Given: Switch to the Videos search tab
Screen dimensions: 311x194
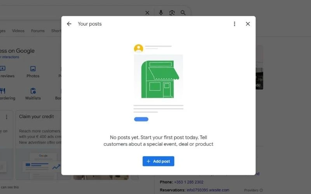Looking at the screenshot, I should coord(18,31).
